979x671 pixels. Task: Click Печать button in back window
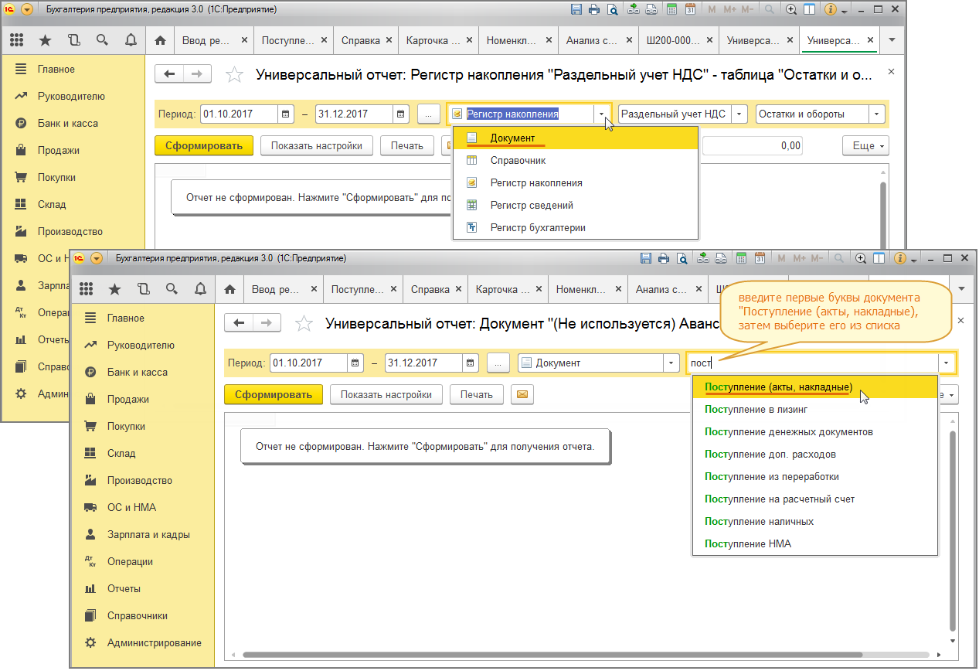[x=407, y=145]
